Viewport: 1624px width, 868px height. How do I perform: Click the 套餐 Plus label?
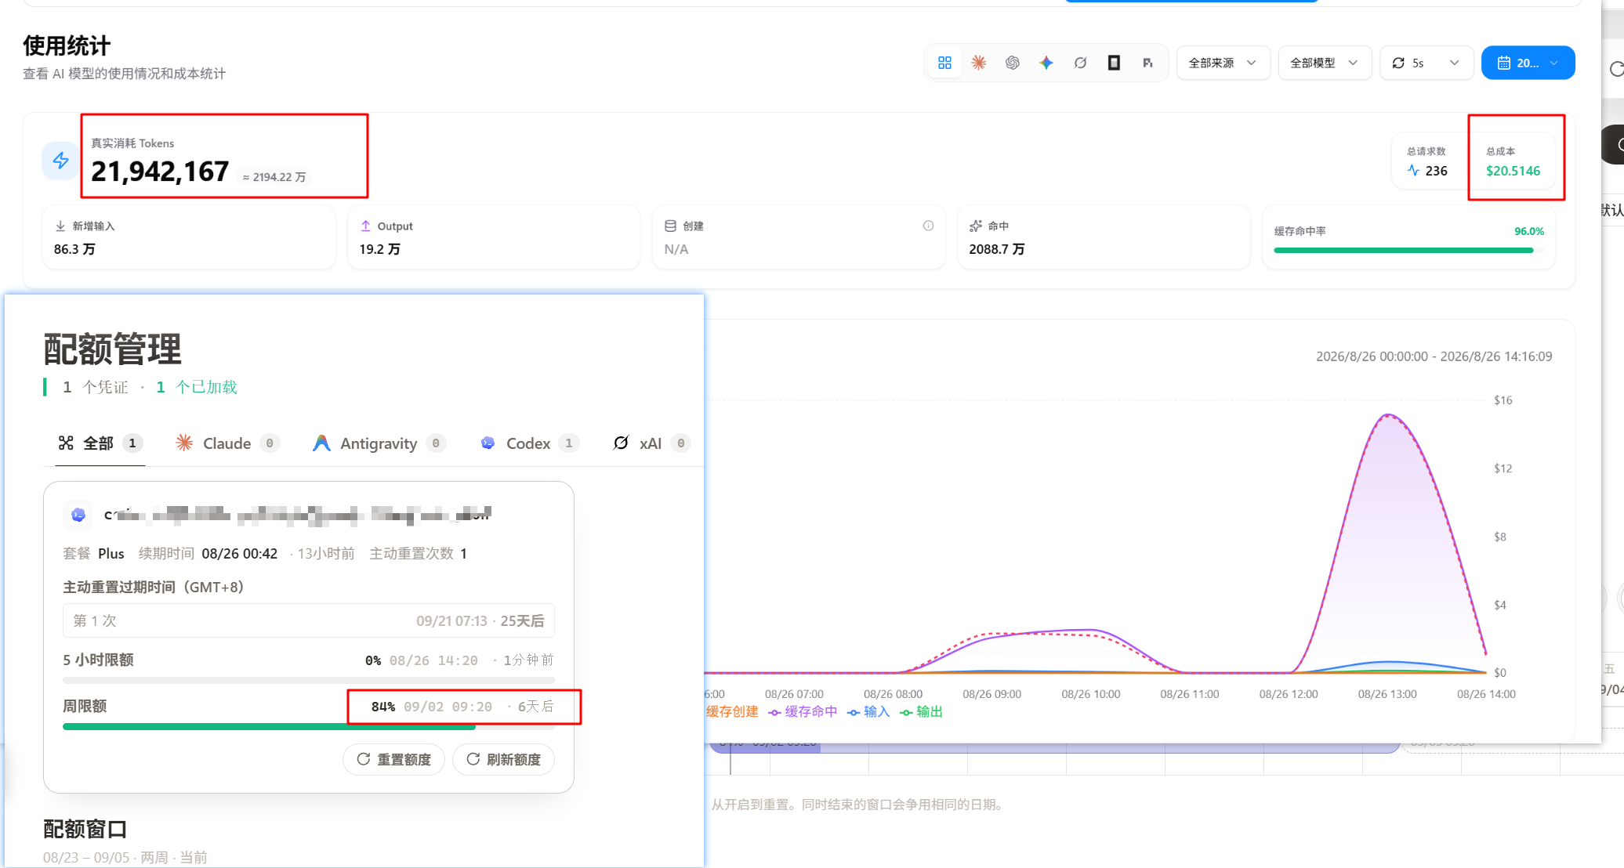[93, 554]
